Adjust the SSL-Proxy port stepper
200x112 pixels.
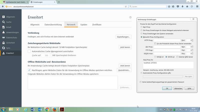192,47
